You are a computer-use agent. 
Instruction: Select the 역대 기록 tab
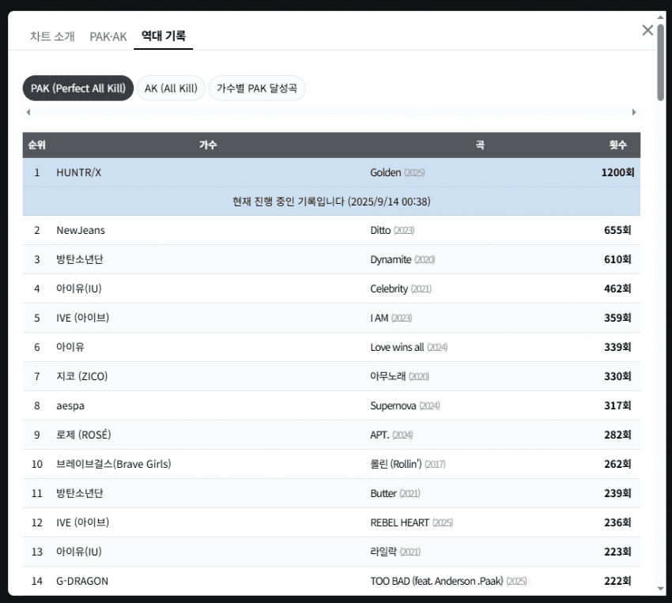tap(164, 36)
